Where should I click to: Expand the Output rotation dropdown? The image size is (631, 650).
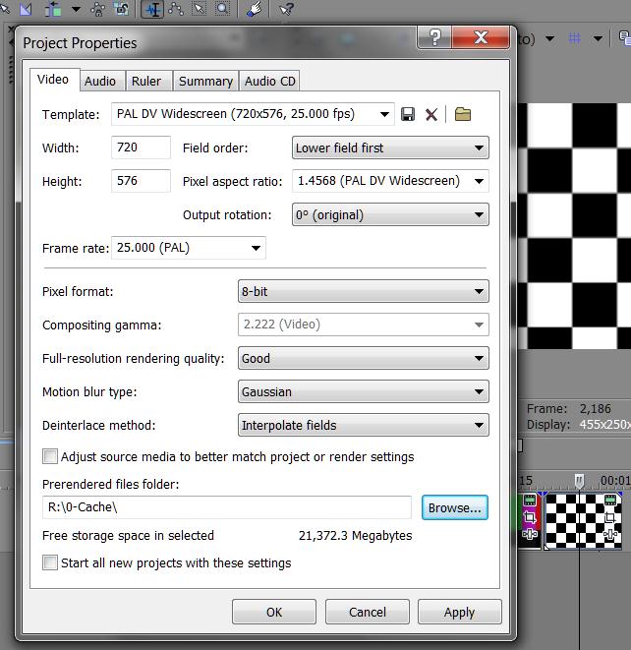390,214
